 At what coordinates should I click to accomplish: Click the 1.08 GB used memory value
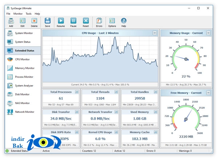point(140,119)
